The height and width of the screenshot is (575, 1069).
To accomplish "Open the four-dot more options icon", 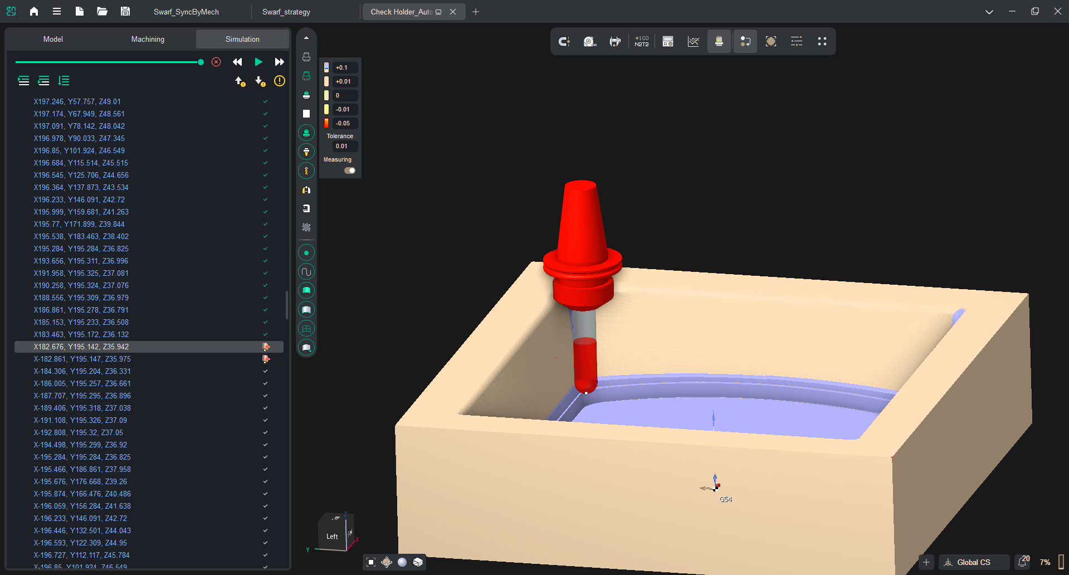I will pos(822,41).
